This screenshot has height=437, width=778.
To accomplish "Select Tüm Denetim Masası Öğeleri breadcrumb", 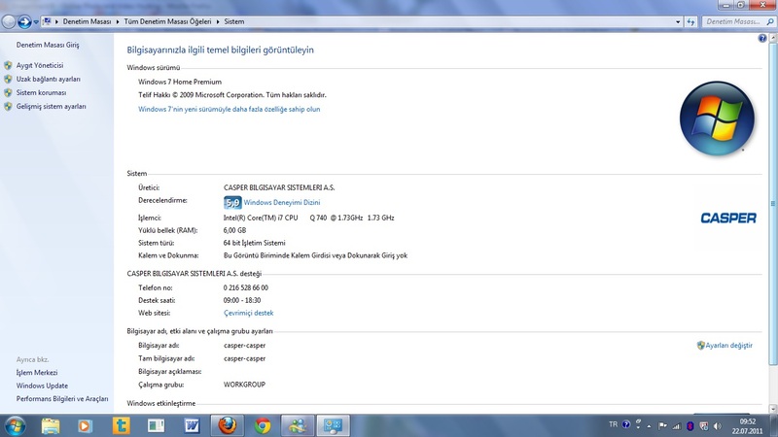I will (167, 21).
